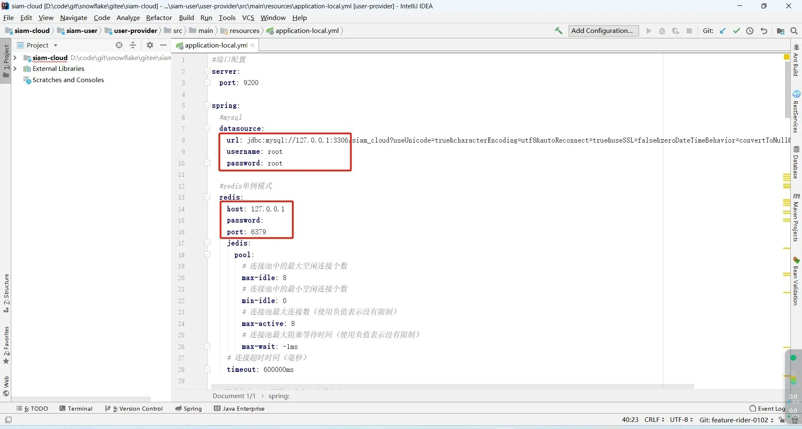Click the locate current file target icon
The width and height of the screenshot is (802, 429).
click(119, 45)
